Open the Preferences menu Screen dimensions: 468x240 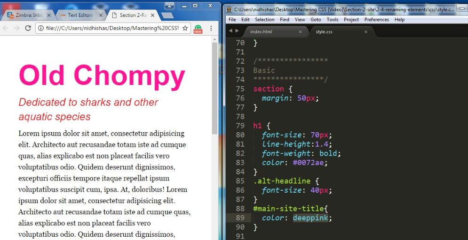click(x=377, y=20)
